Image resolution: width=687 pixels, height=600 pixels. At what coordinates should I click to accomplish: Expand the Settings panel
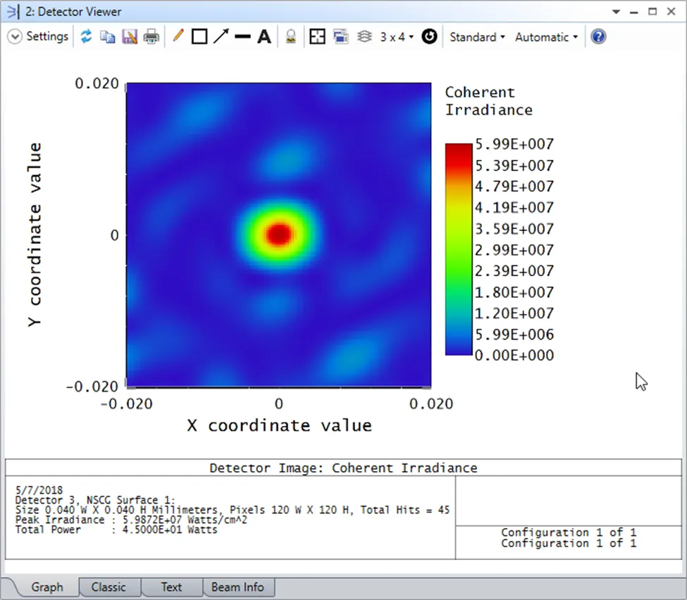pos(39,37)
